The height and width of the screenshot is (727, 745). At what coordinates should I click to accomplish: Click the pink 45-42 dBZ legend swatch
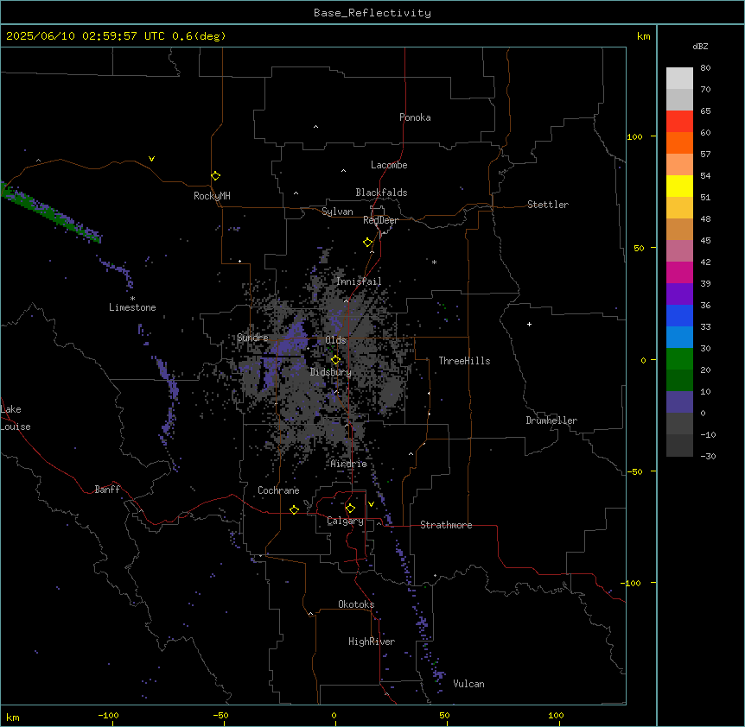679,251
